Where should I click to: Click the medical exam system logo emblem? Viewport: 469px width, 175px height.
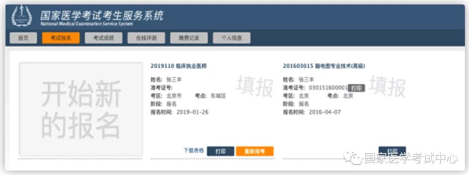tap(22, 16)
